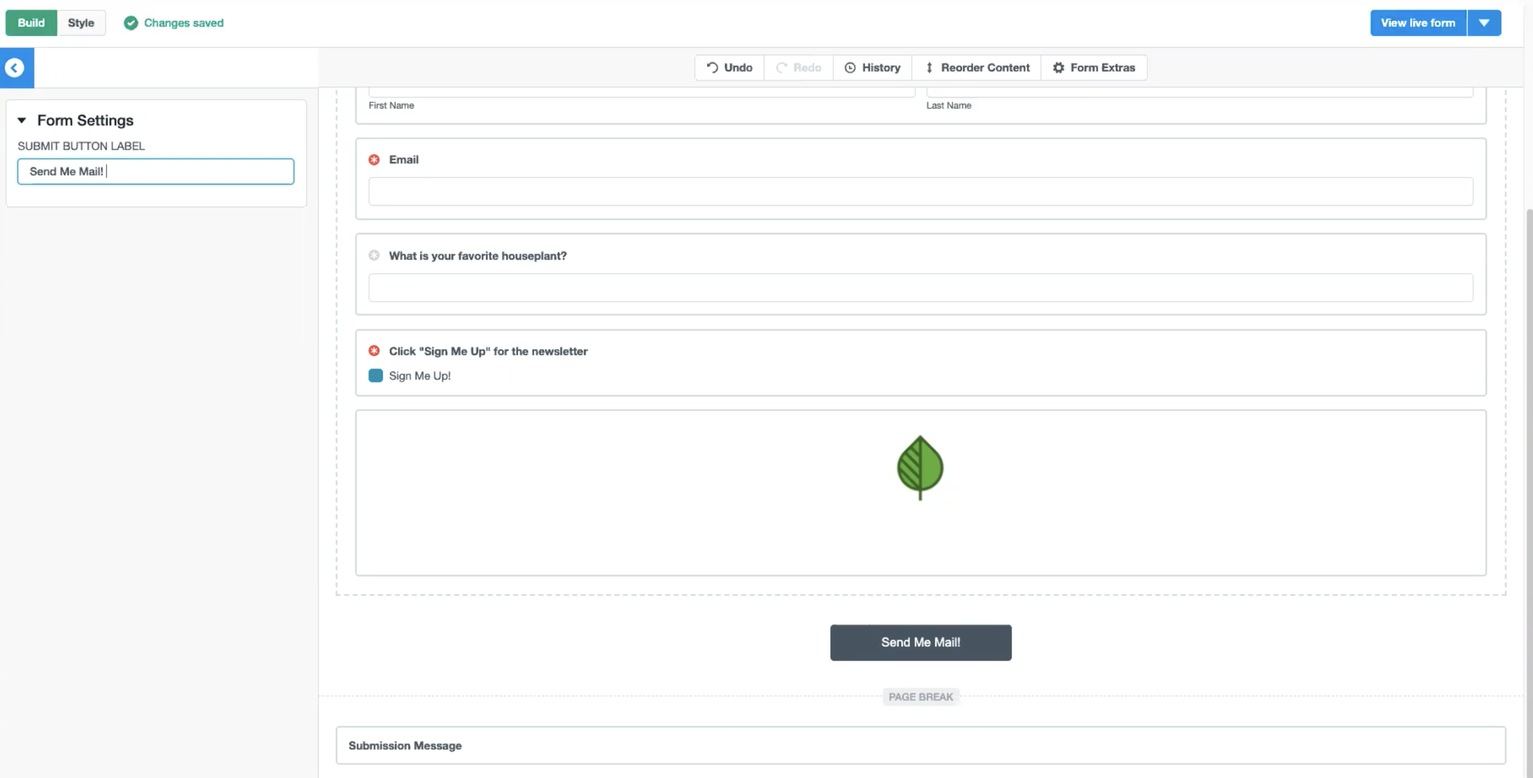Click the grayed-out Redo button
The width and height of the screenshot is (1533, 778).
point(799,68)
